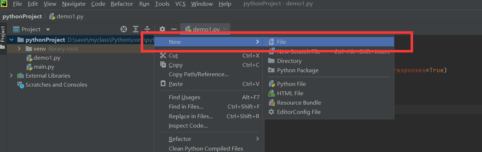Click pythonProject breadcrumb in navigation bar
The height and width of the screenshot is (152, 482).
[x=22, y=17]
